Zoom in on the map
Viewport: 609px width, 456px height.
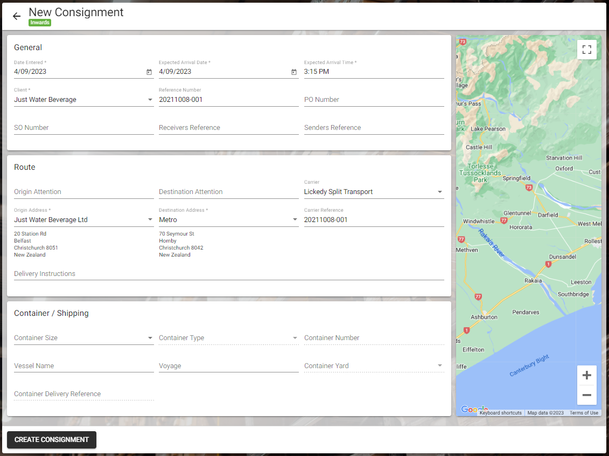(587, 375)
